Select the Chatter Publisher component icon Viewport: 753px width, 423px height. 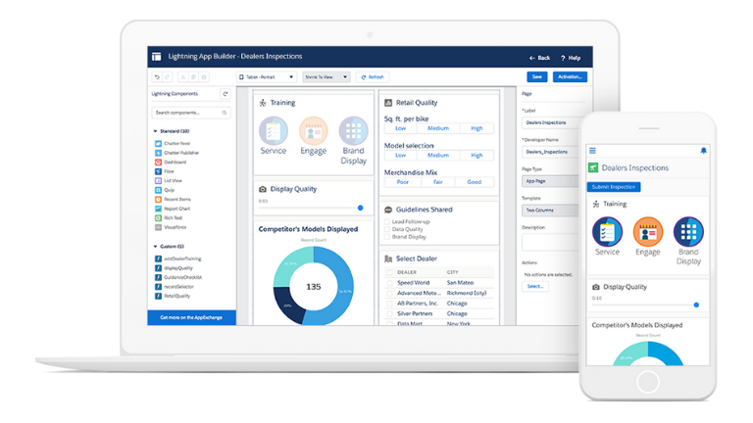tap(158, 153)
